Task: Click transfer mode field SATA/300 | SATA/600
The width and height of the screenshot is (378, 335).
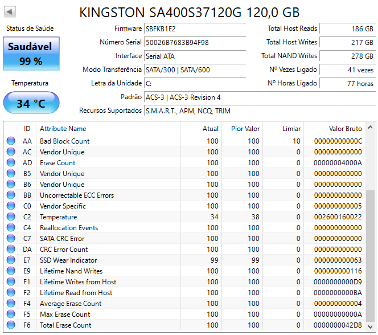Action: [x=195, y=70]
